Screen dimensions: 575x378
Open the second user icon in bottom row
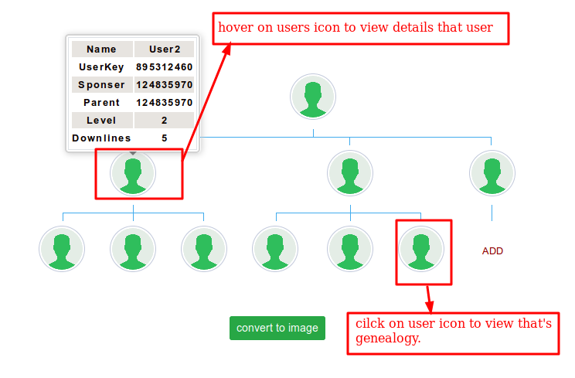[133, 249]
